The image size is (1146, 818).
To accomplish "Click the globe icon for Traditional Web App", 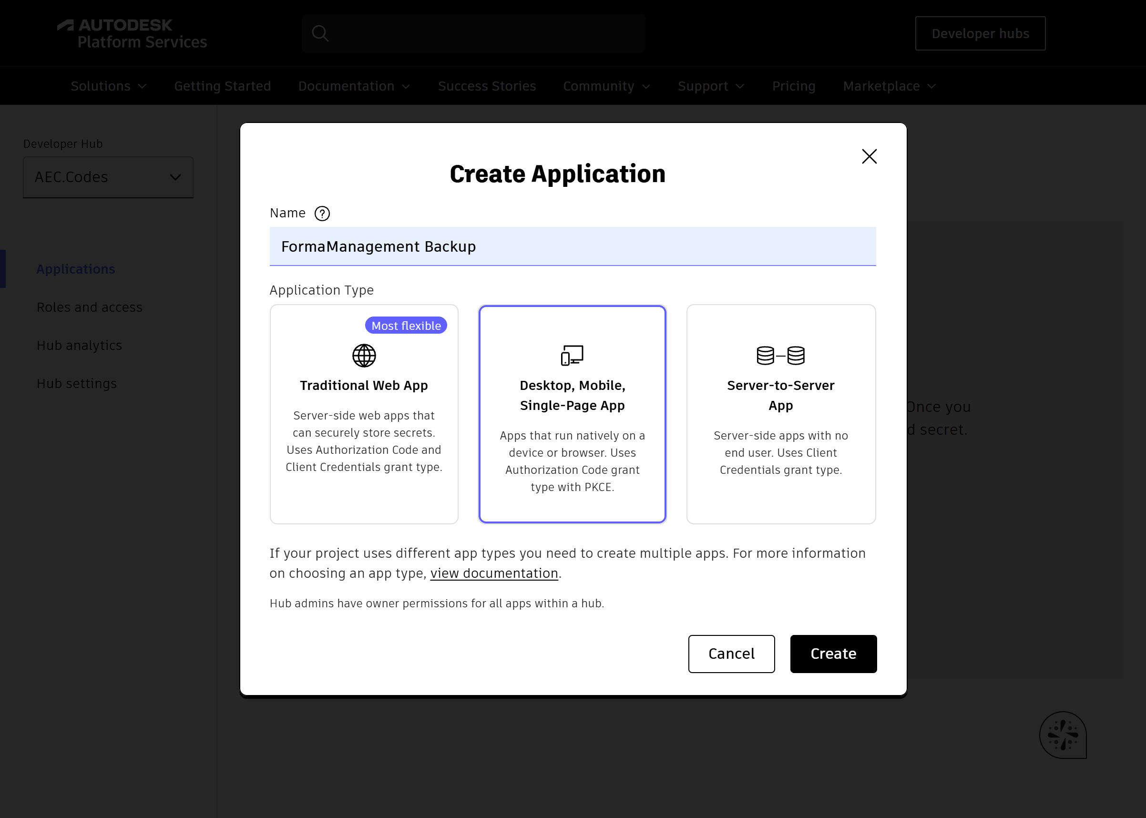I will [364, 356].
